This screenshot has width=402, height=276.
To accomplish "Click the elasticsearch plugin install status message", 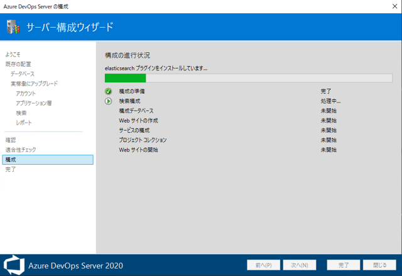I will tap(156, 69).
